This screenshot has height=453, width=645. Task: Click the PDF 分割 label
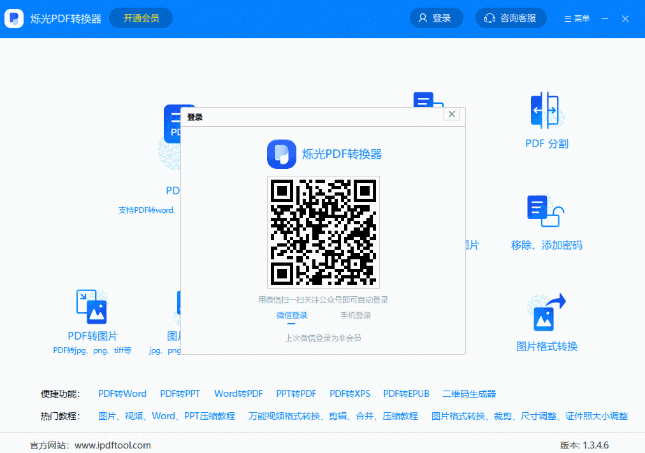pos(547,144)
